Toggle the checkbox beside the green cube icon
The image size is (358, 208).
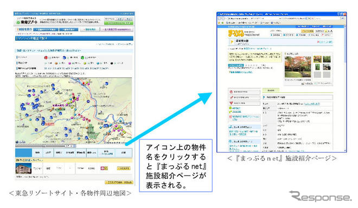86,58
